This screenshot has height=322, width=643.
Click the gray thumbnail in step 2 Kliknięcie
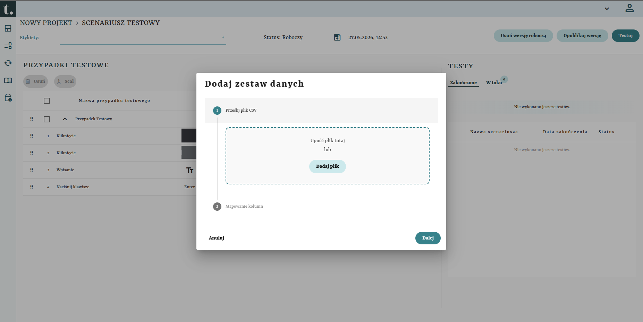189,153
